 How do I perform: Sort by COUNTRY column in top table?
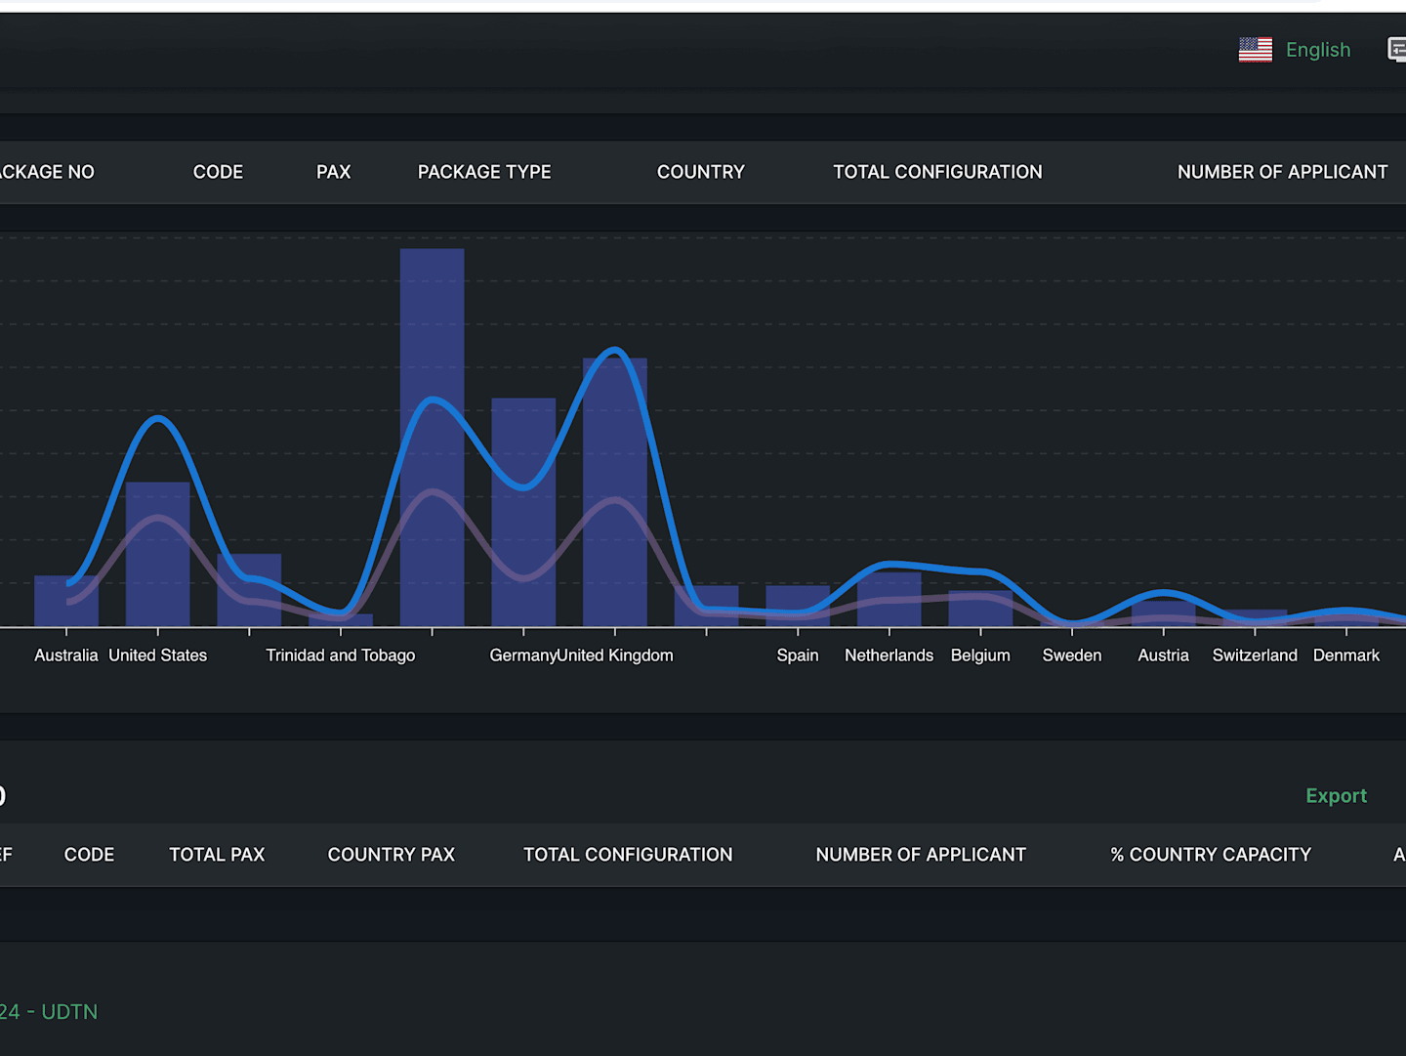tap(701, 172)
